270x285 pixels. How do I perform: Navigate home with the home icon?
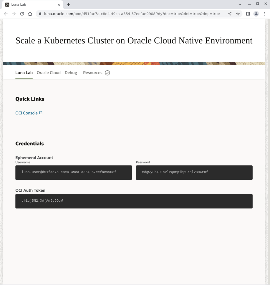point(30,14)
